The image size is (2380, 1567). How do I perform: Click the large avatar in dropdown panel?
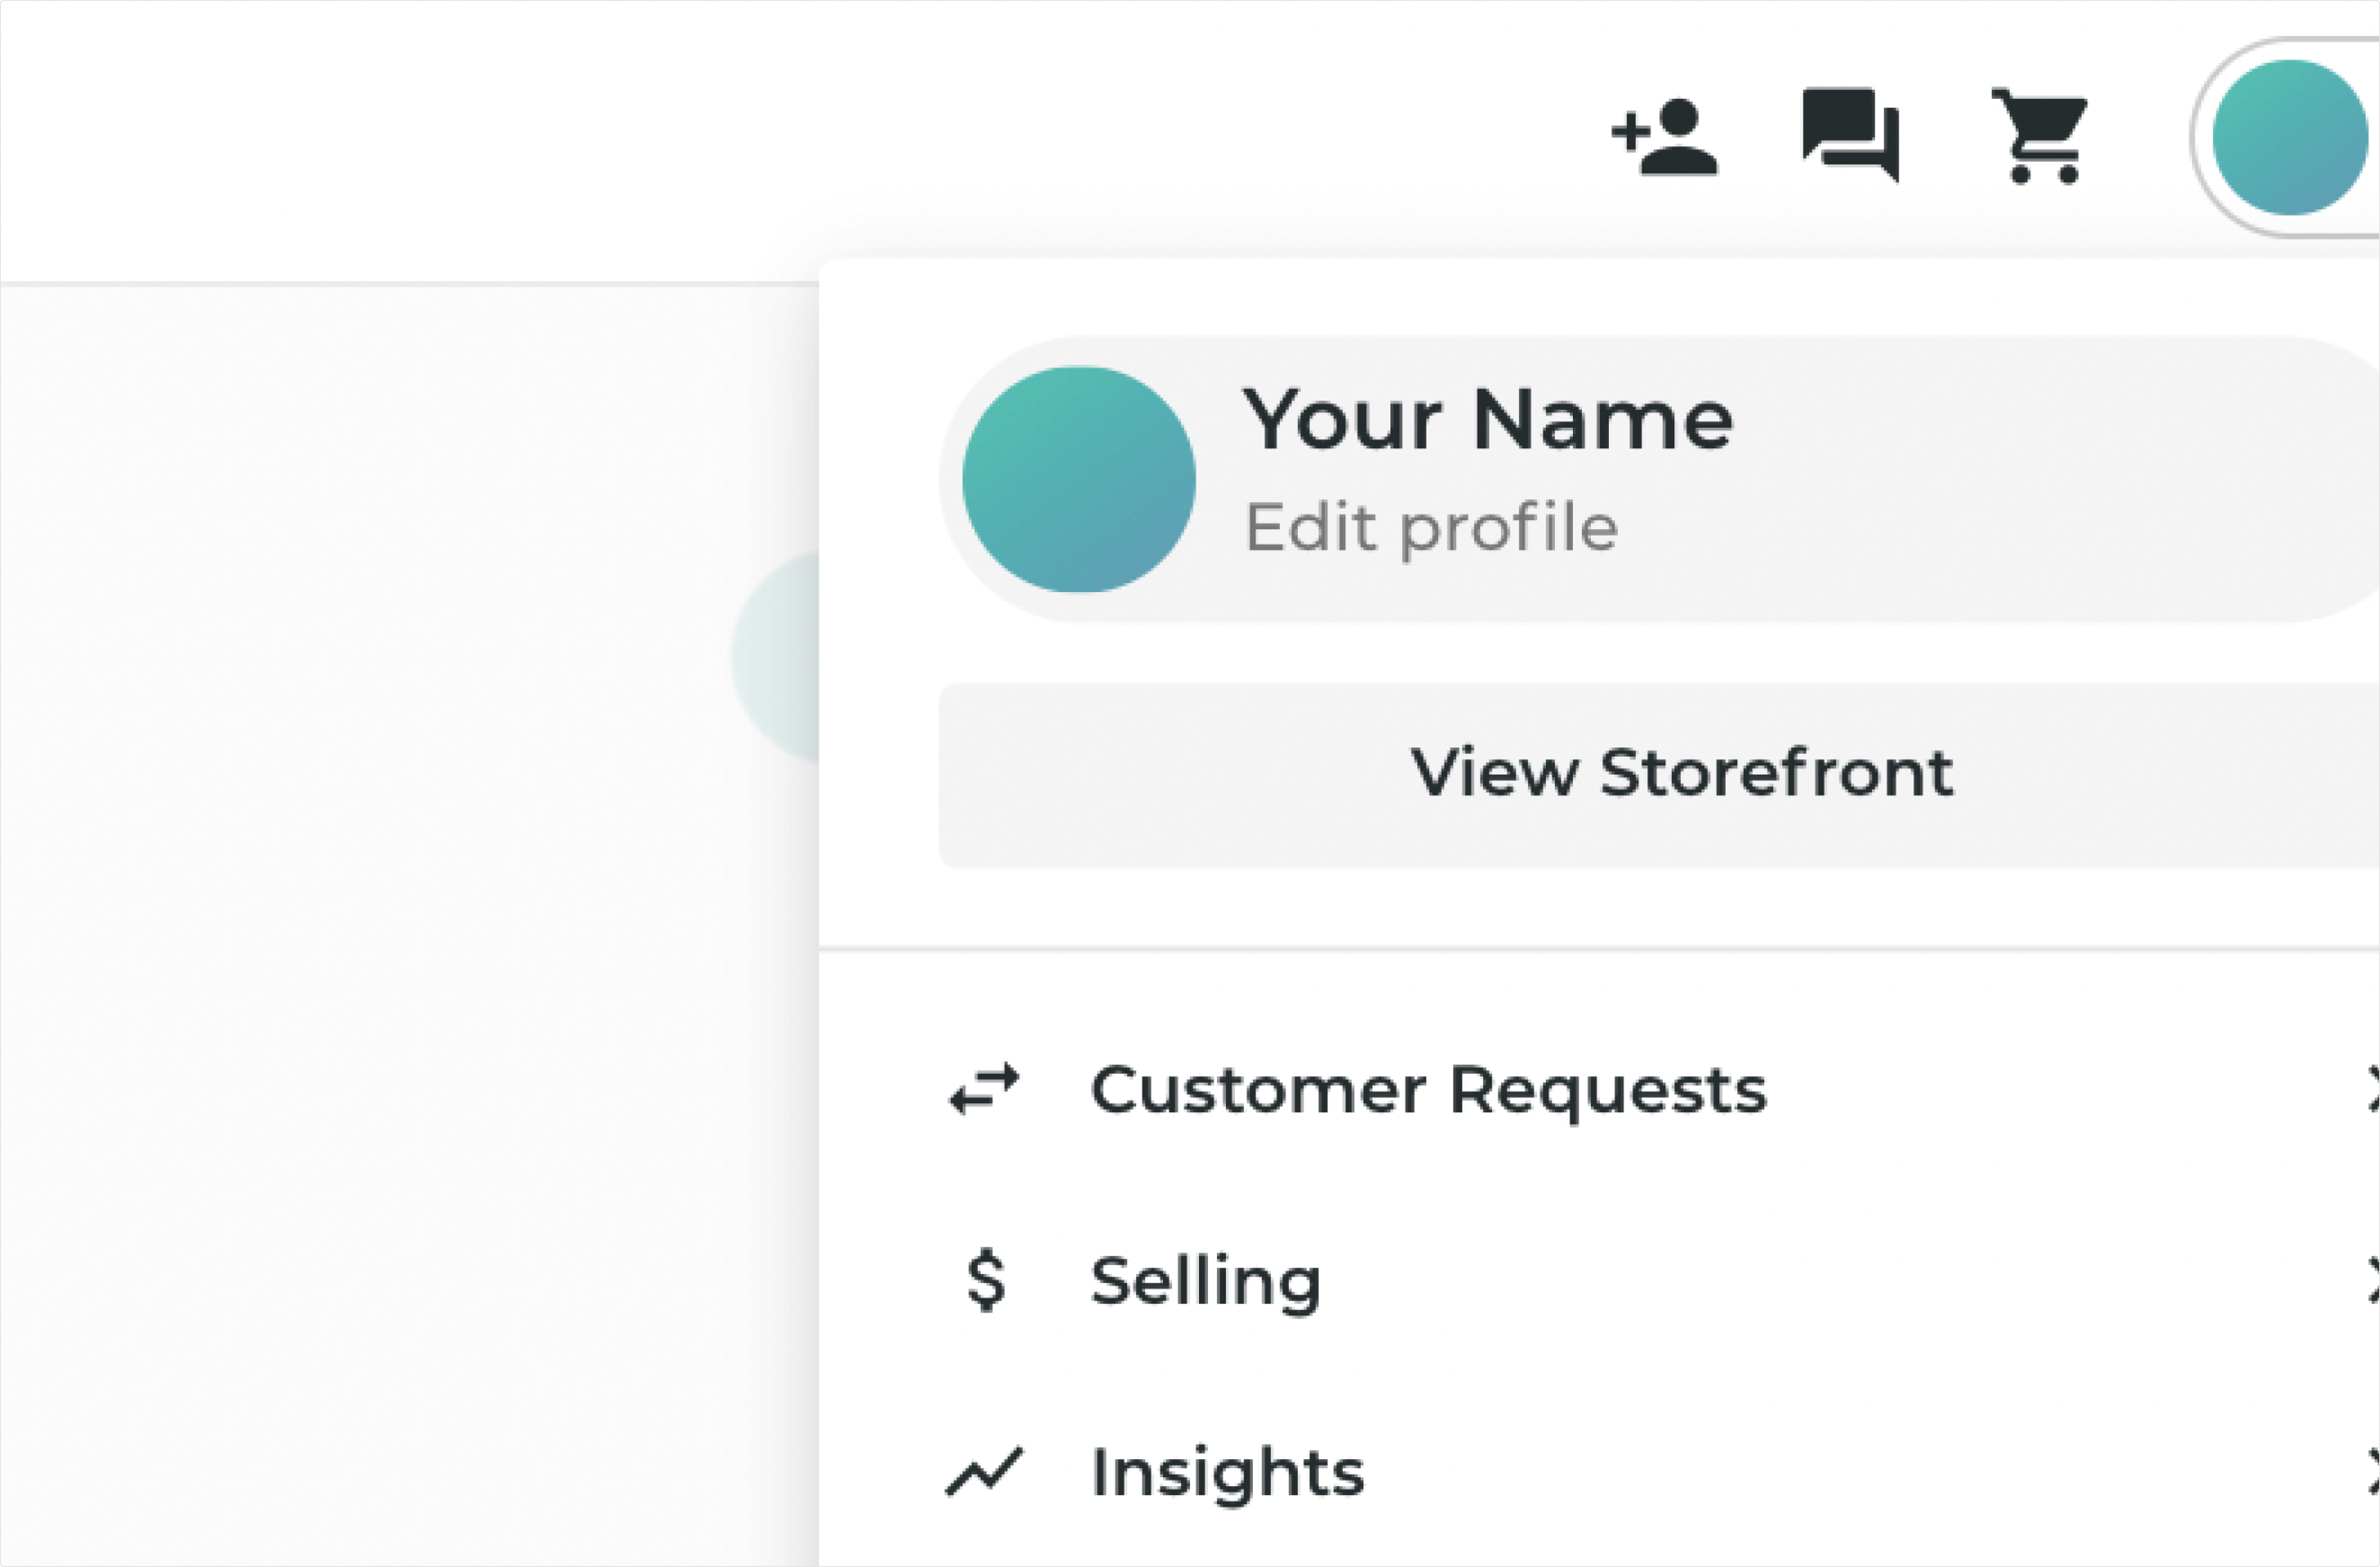pyautogui.click(x=1079, y=479)
